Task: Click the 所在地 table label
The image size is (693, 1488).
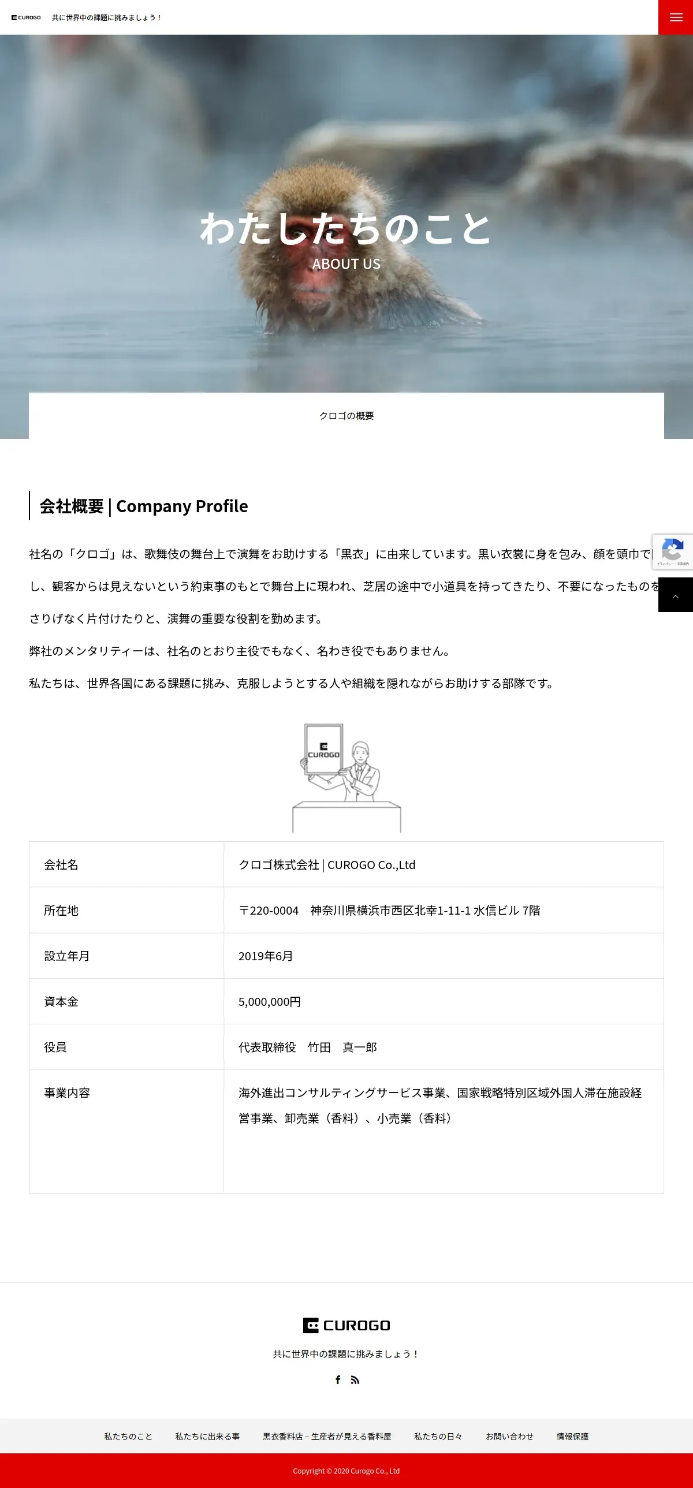Action: click(126, 911)
